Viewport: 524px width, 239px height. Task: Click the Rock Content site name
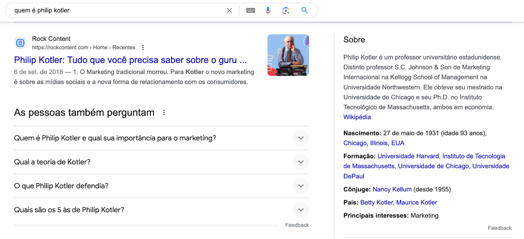(x=51, y=39)
